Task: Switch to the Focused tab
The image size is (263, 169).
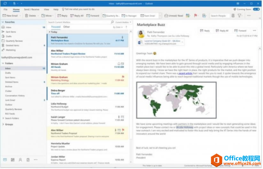Action: pos(56,27)
